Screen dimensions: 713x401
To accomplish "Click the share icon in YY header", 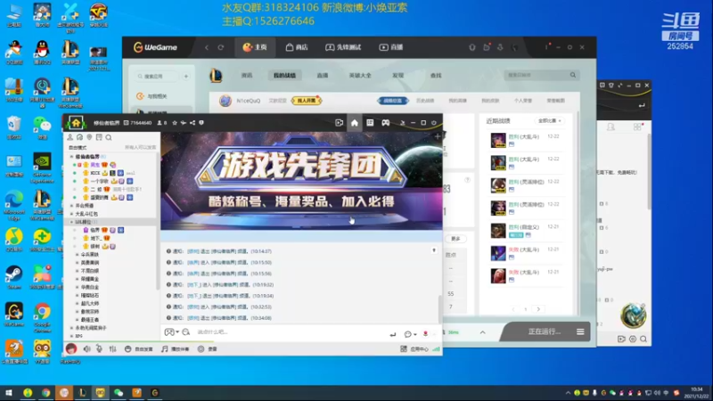I will (193, 123).
